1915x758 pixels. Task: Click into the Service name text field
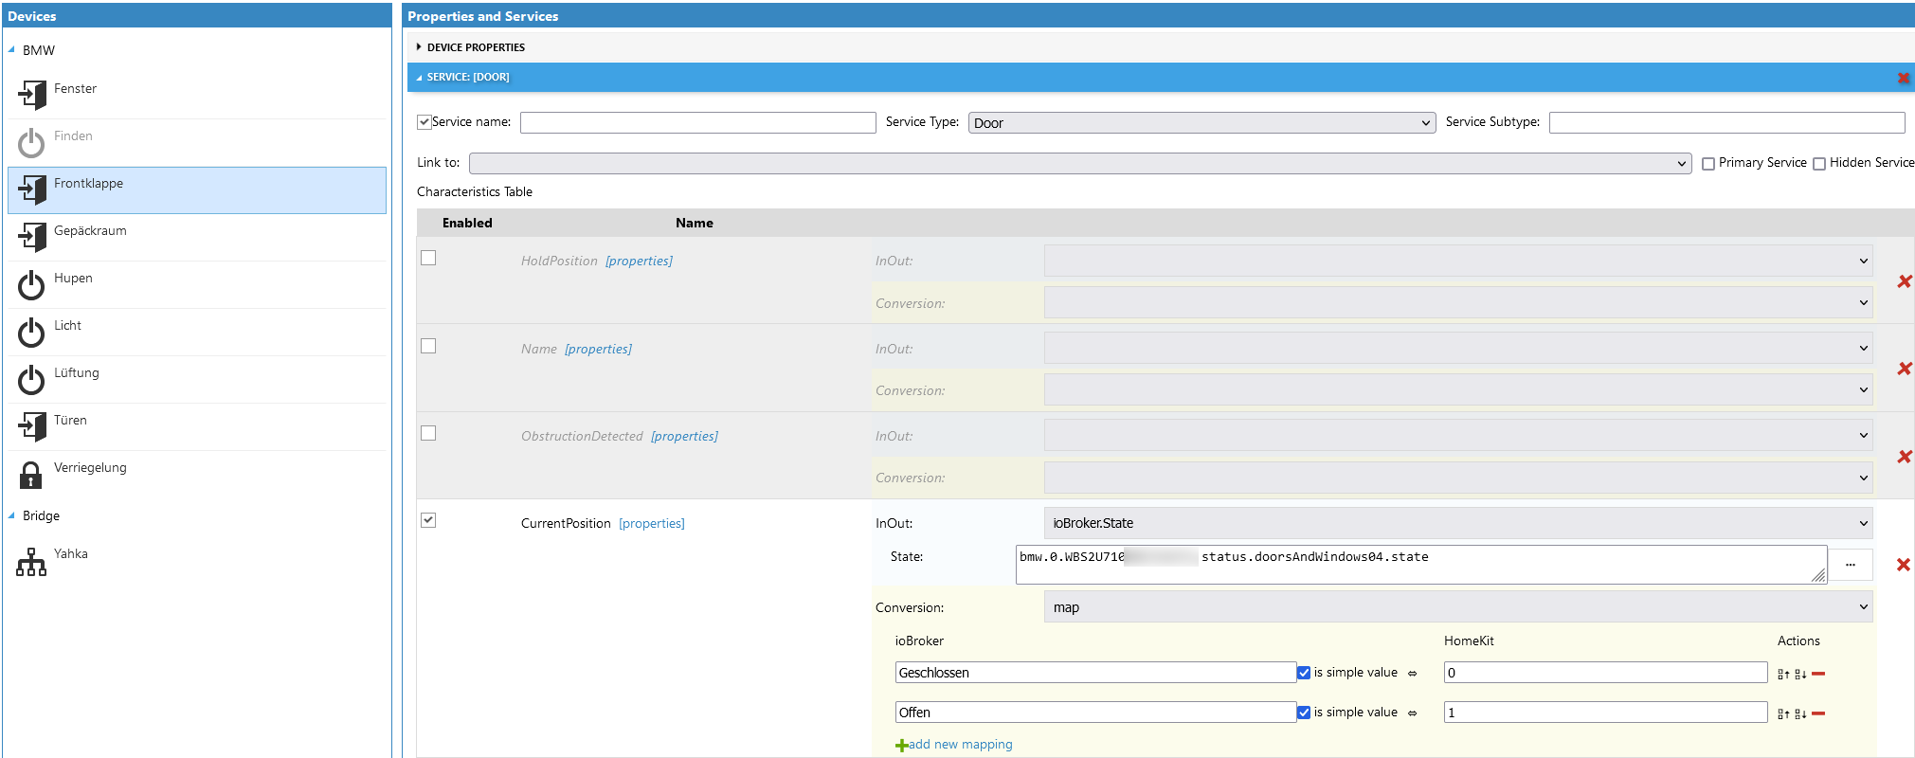697,123
